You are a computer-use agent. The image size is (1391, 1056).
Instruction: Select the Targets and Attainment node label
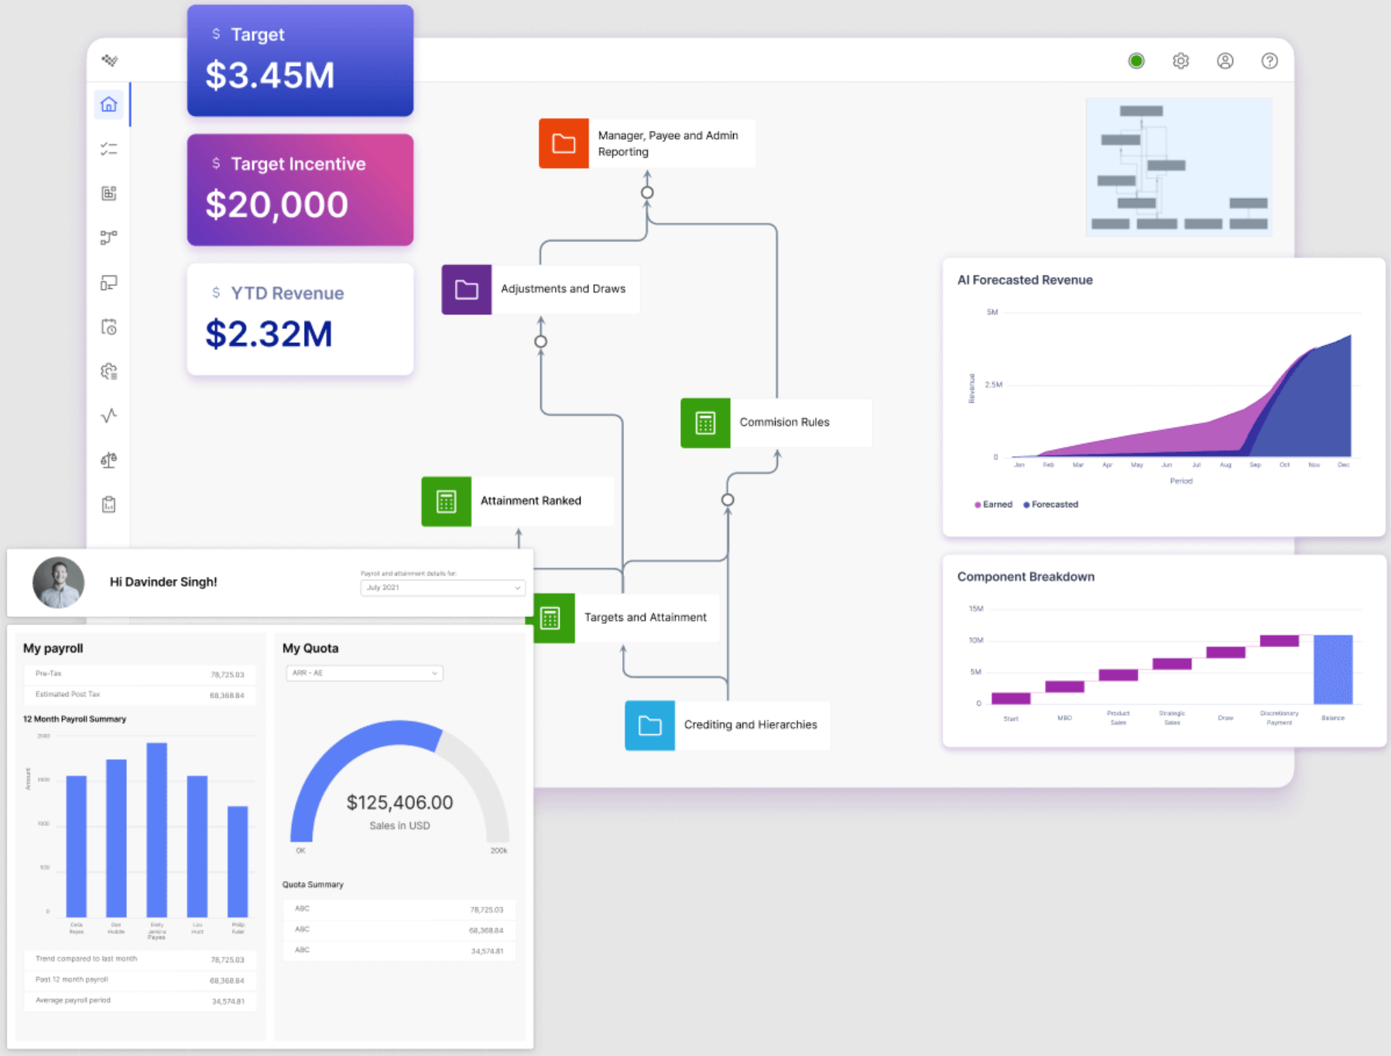point(646,617)
